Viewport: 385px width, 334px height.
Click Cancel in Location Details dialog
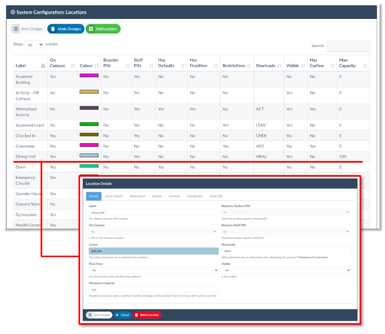point(122,315)
